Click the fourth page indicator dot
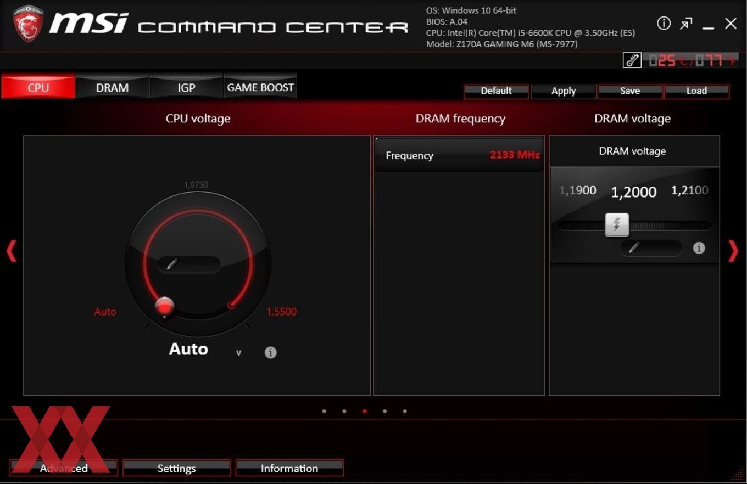 [384, 411]
